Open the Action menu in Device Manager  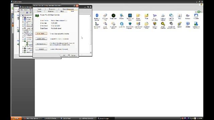[25, 10]
